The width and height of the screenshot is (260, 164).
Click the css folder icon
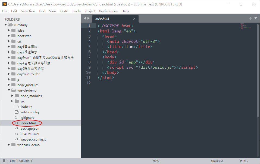13,41
